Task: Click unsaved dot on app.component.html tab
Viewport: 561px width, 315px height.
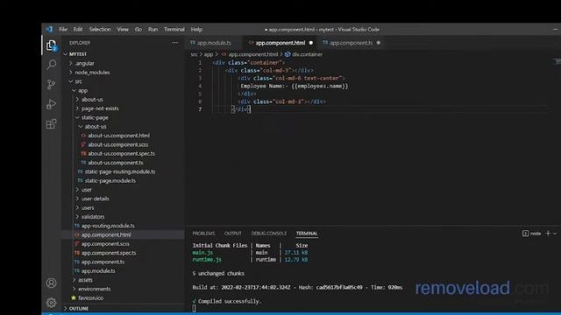Action: click(311, 43)
